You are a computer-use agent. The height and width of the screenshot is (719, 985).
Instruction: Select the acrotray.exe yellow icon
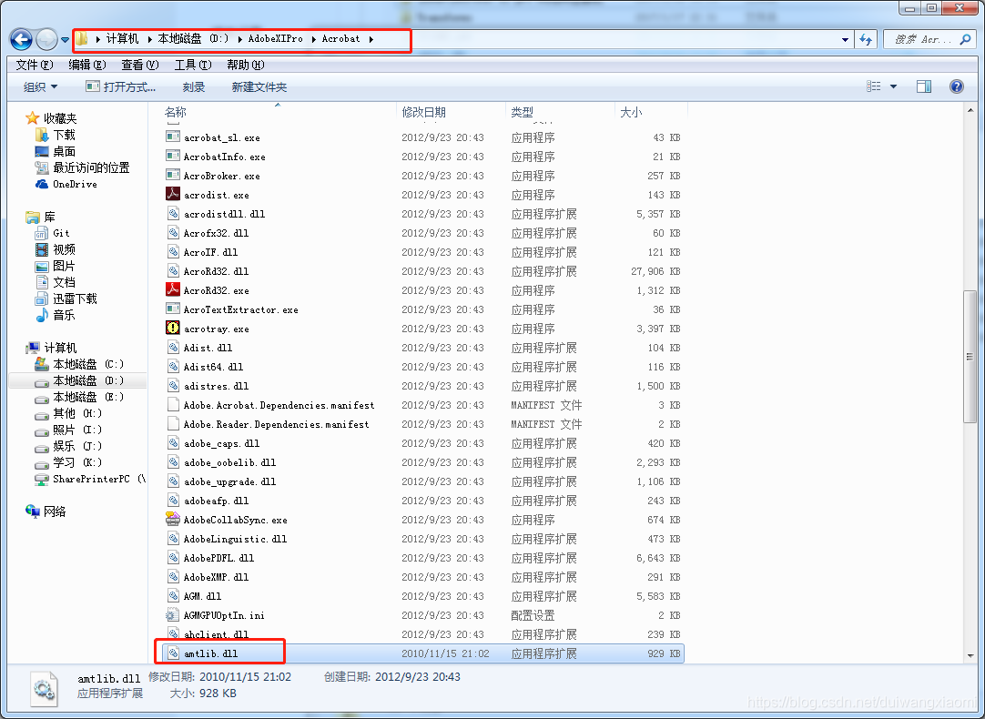click(173, 328)
